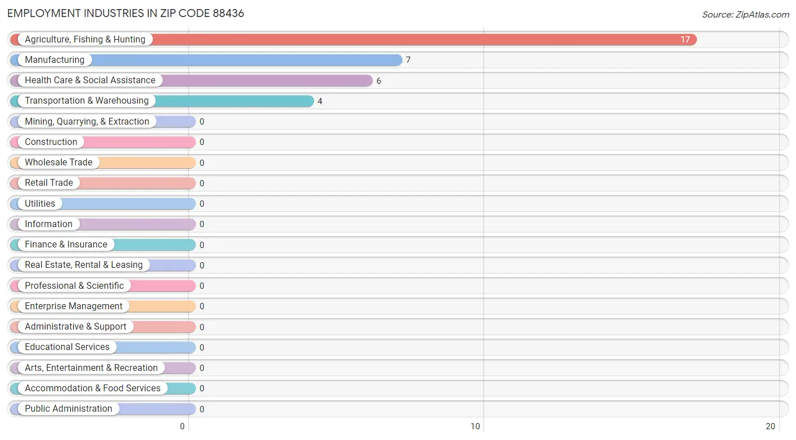Select the Mining, Quarrying, & Extraction label
This screenshot has width=796, height=440.
87,121
